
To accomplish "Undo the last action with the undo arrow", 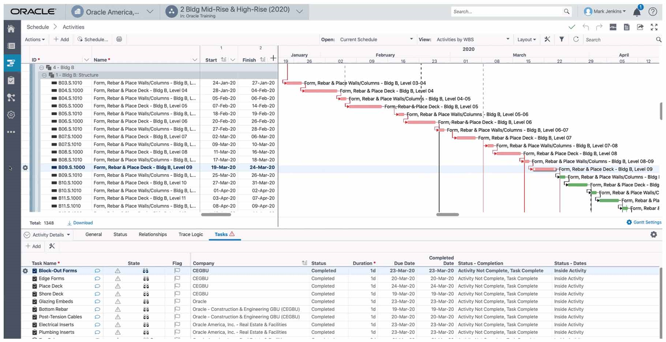I will pos(586,27).
